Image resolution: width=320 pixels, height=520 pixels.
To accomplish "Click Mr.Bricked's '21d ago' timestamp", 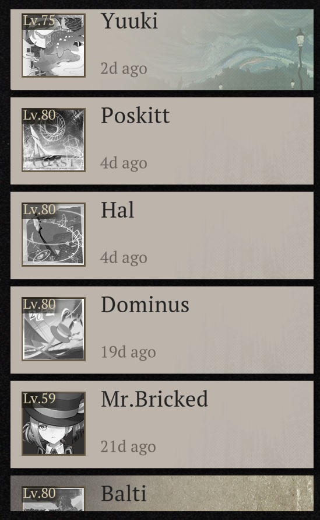I will pyautogui.click(x=128, y=446).
